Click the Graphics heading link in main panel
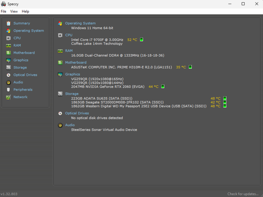 point(73,74)
